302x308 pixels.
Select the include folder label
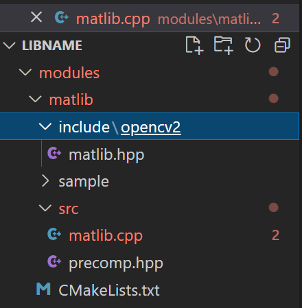click(x=84, y=127)
